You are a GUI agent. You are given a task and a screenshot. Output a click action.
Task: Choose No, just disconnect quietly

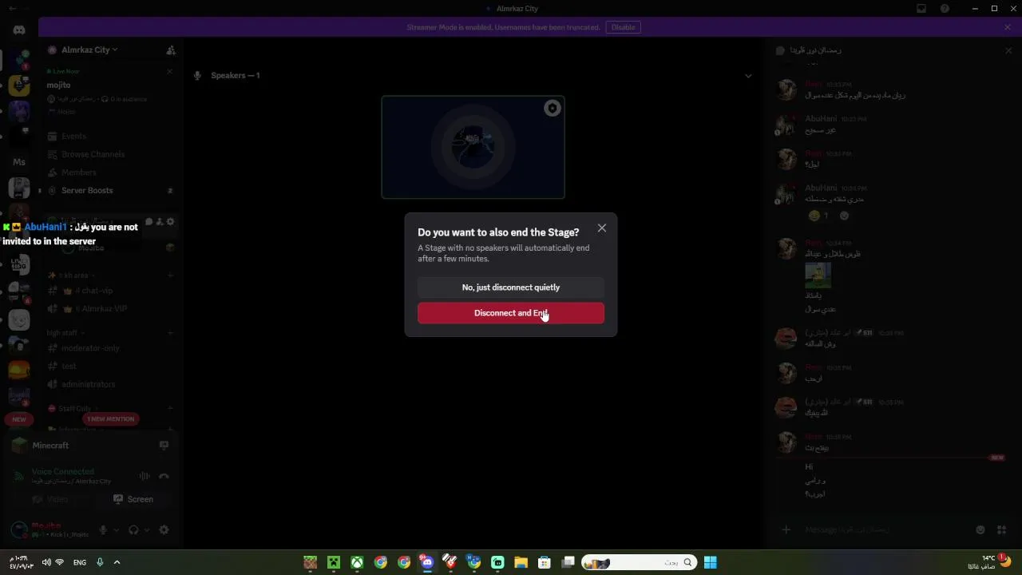pyautogui.click(x=511, y=287)
